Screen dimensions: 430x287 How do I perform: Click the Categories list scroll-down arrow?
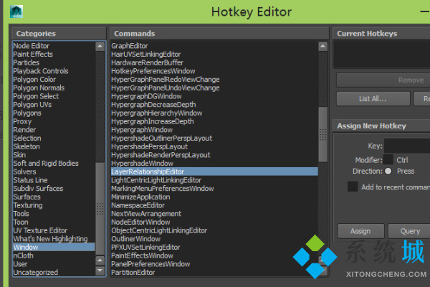pyautogui.click(x=100, y=272)
